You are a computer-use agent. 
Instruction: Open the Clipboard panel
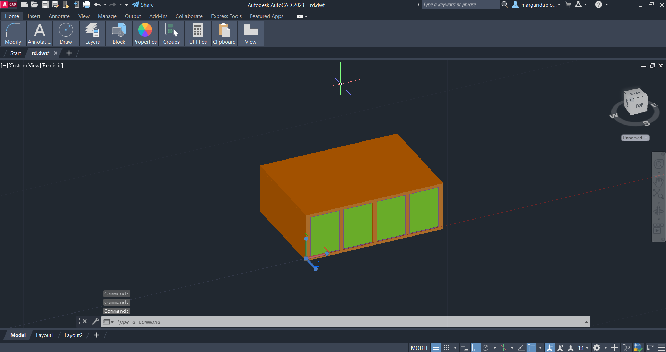coord(224,34)
